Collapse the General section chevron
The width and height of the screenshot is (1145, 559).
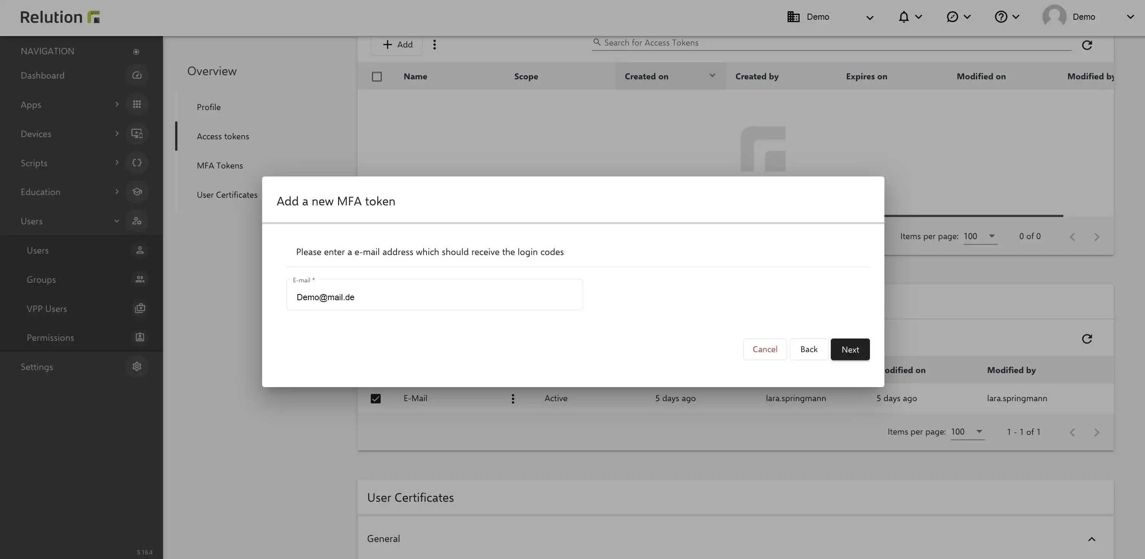click(x=1091, y=539)
